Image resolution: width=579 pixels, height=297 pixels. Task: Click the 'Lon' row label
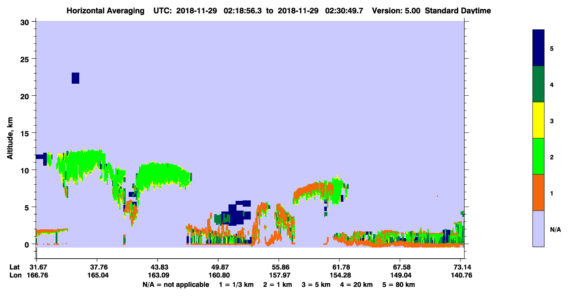click(15, 275)
